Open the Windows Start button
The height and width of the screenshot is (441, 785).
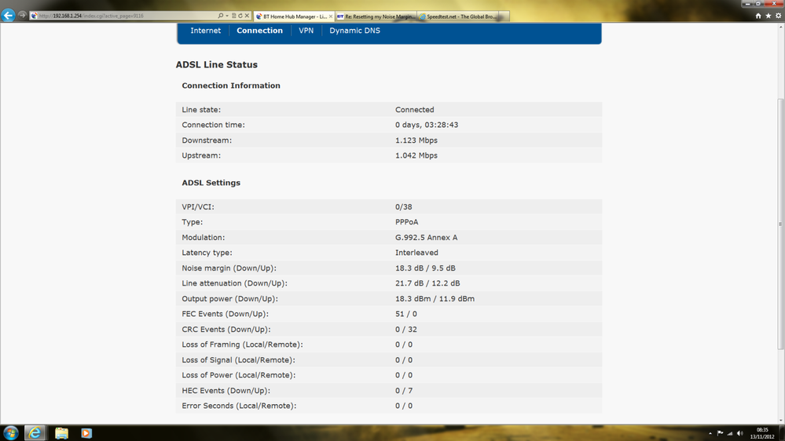click(x=10, y=432)
